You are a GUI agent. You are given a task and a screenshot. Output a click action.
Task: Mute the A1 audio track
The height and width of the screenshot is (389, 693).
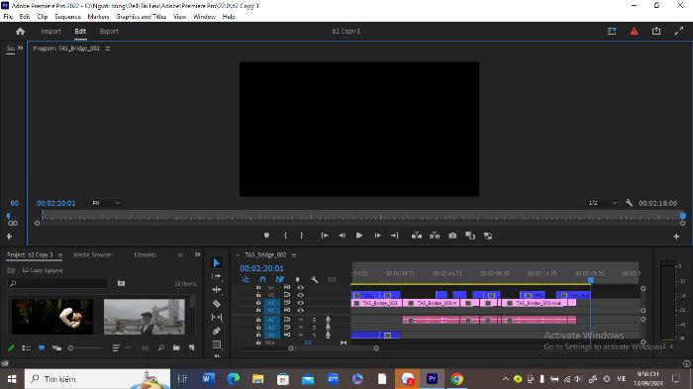coord(301,320)
